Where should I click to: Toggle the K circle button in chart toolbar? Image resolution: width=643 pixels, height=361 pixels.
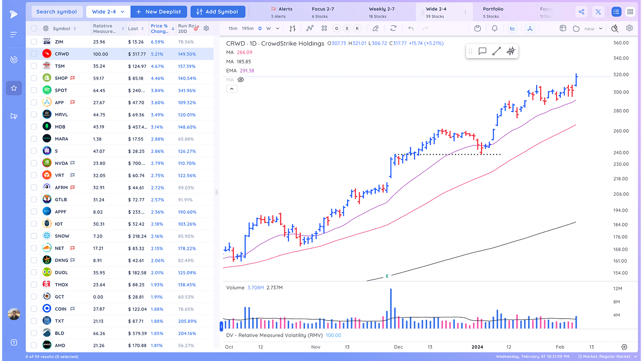[x=357, y=28]
